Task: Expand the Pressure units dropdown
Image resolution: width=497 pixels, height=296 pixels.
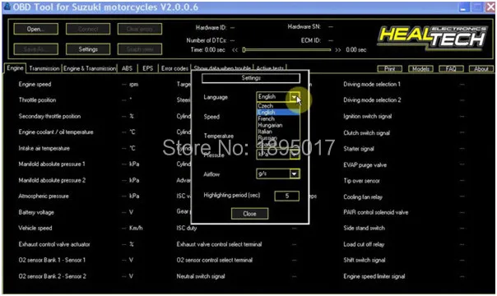Action: point(295,155)
